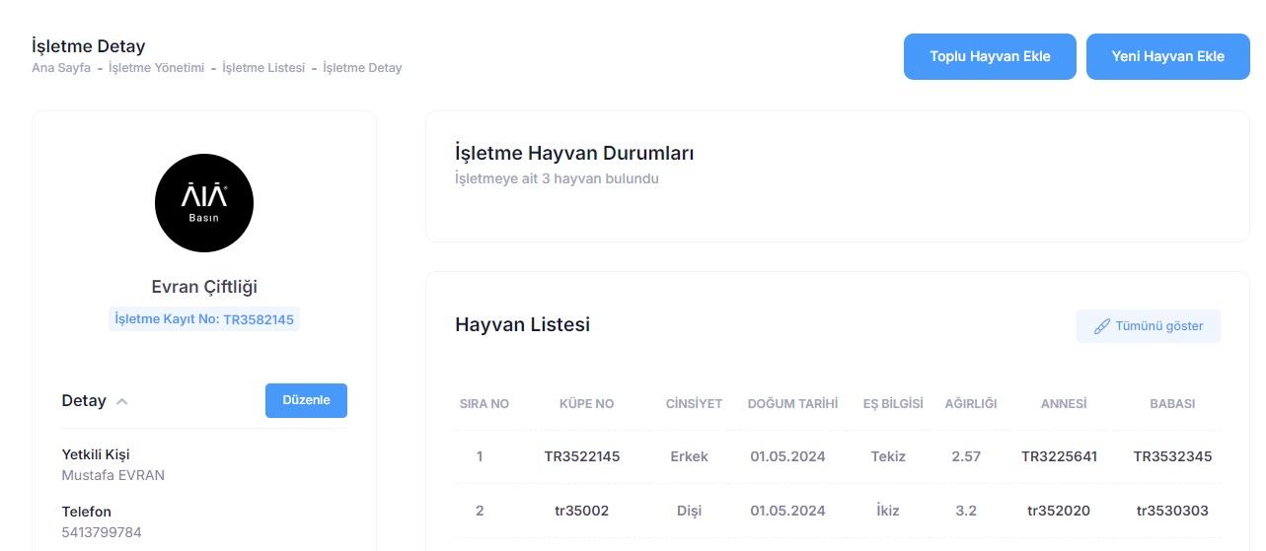Select mother tag tr352020
The height and width of the screenshot is (551, 1266).
tap(1059, 511)
